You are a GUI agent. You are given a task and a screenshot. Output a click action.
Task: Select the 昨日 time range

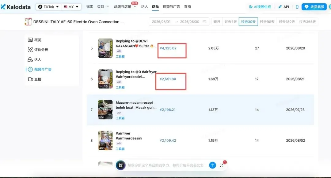(x=217, y=22)
